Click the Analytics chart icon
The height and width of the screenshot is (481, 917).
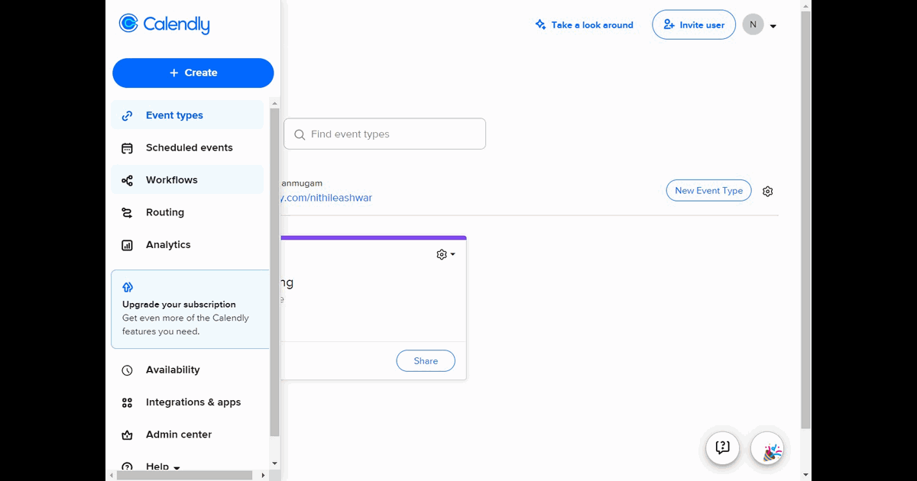point(128,245)
